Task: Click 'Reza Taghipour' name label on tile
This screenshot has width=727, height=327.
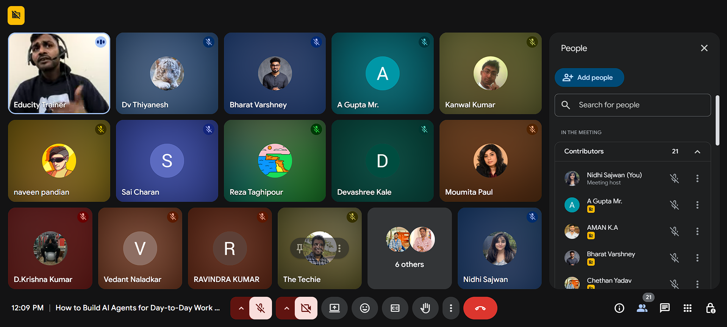Action: point(256,192)
